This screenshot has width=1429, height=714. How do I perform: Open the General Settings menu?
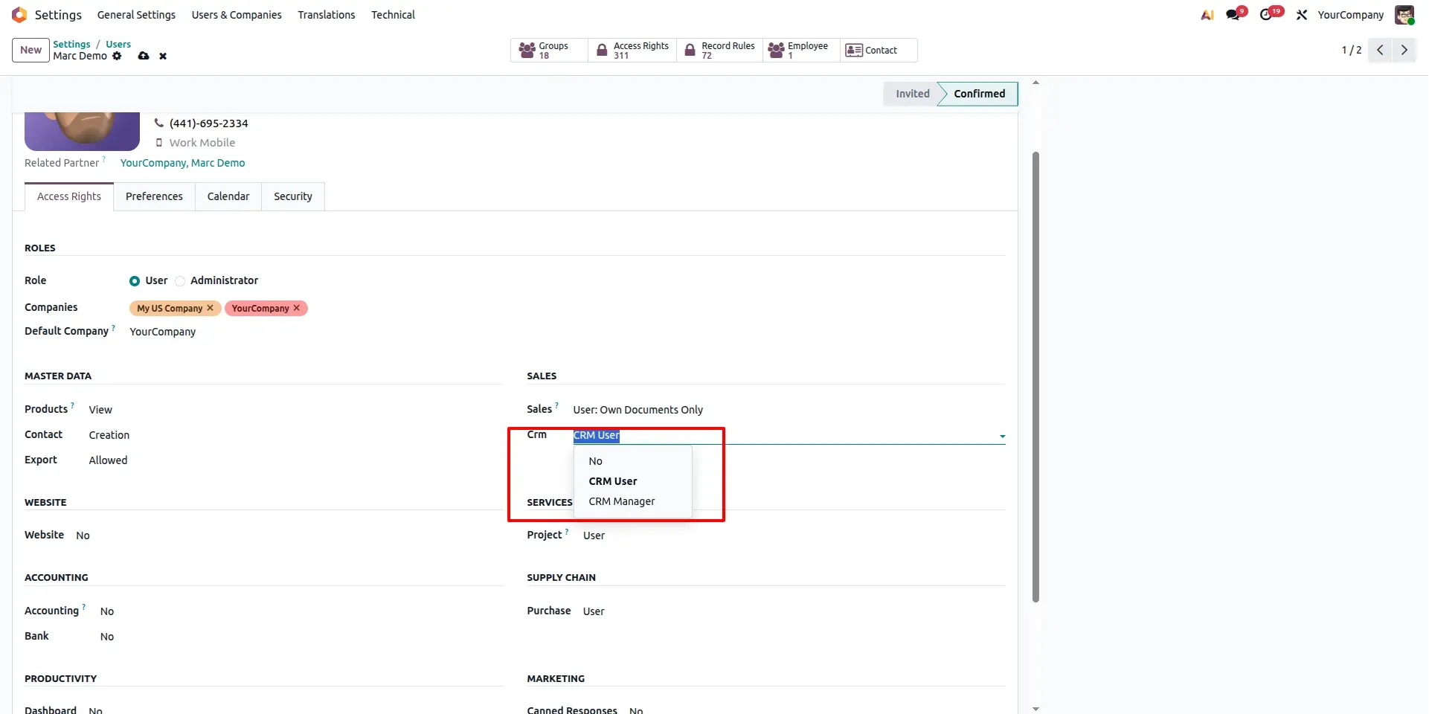pos(136,15)
